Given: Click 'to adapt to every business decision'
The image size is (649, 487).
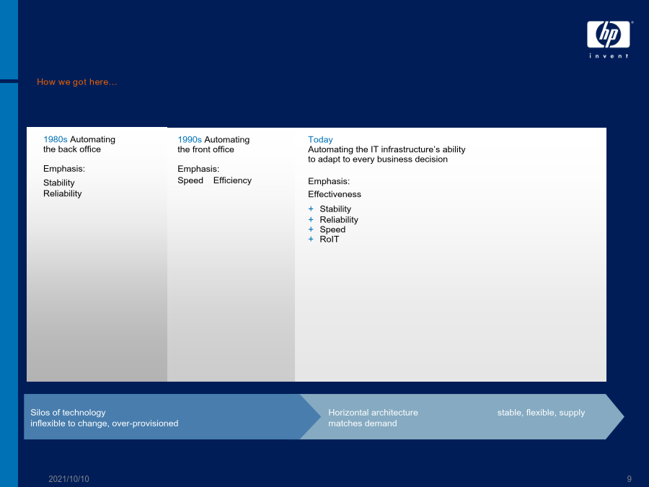Looking at the screenshot, I should point(377,159).
